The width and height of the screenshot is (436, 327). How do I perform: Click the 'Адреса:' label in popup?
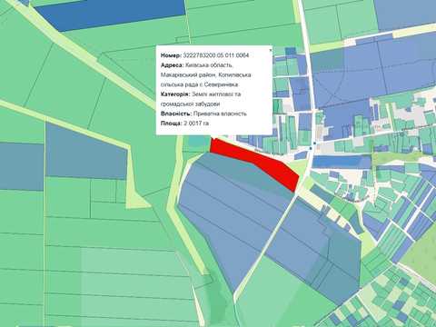pyautogui.click(x=172, y=65)
